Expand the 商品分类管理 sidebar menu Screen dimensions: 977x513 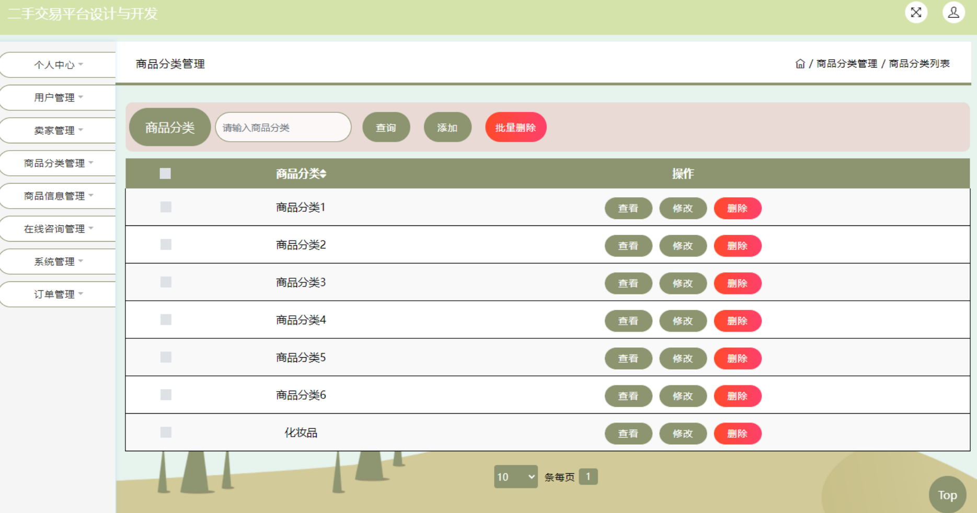pos(58,163)
